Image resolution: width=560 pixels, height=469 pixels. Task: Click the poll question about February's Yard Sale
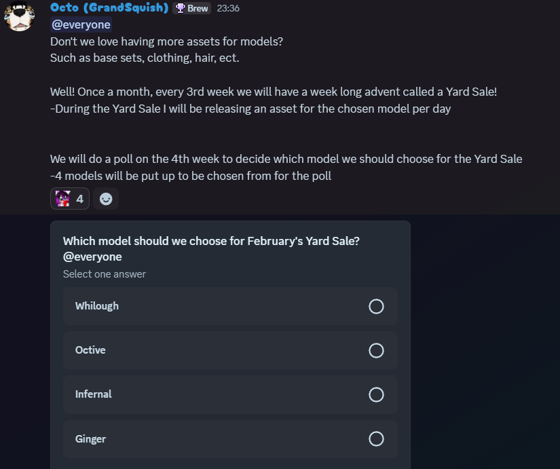211,241
